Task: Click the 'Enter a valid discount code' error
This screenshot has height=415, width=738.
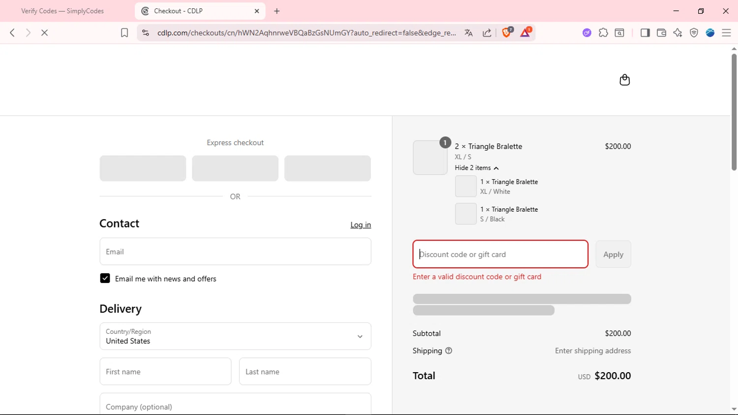Action: click(x=477, y=277)
